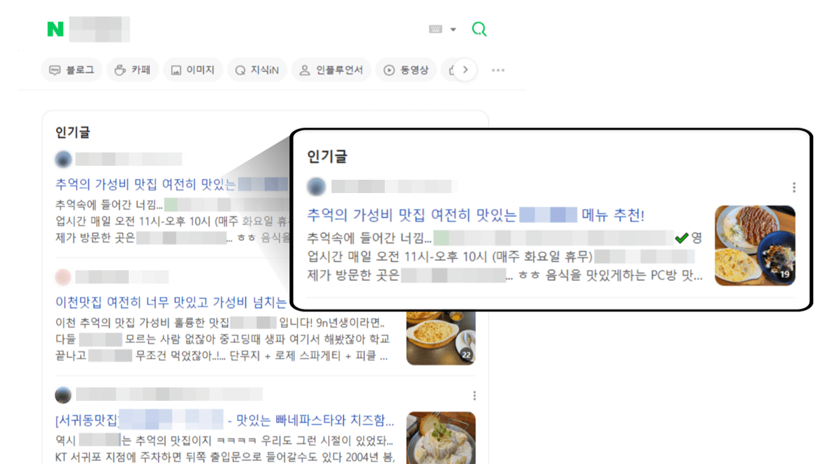Viewport: 827px width, 464px height.
Task: Expand the keyboard dropdown arrow
Action: coord(454,29)
